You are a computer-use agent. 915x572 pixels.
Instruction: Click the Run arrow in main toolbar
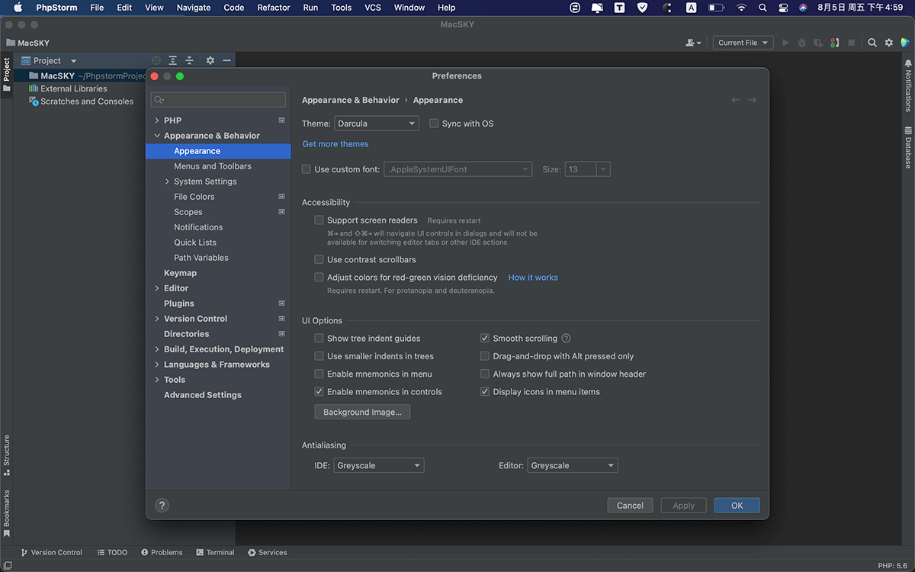pos(785,43)
